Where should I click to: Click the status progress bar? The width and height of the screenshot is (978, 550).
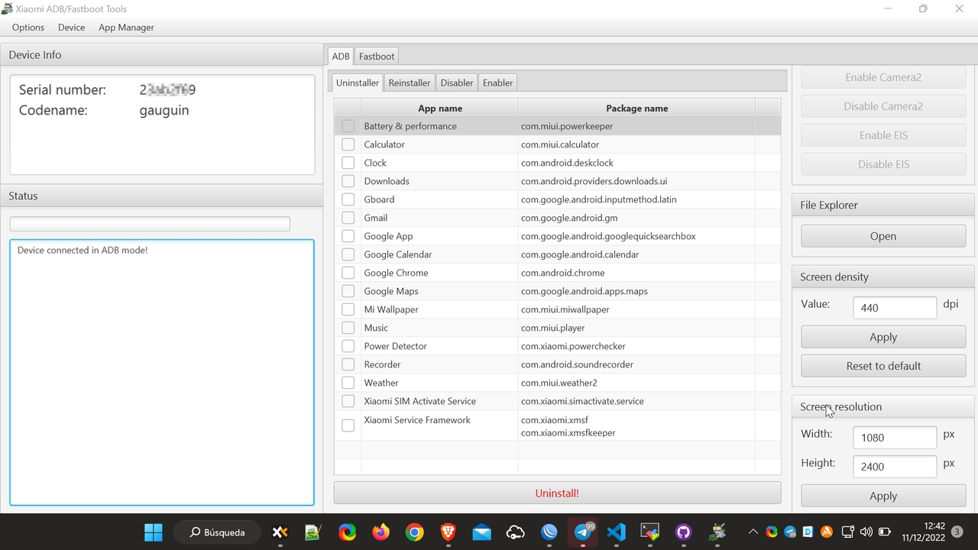(150, 224)
